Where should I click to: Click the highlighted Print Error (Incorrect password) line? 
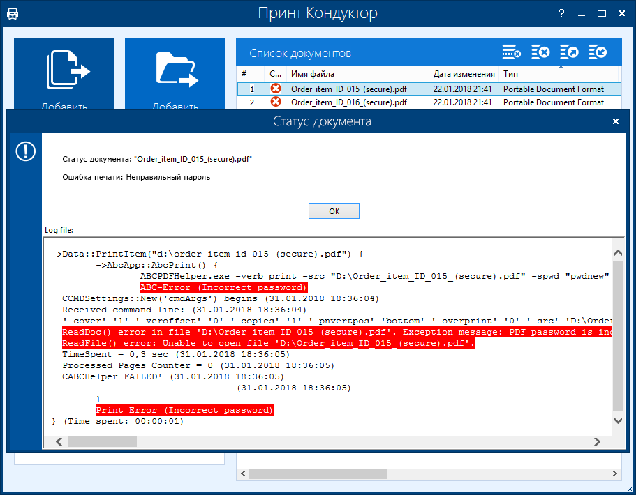(x=184, y=410)
